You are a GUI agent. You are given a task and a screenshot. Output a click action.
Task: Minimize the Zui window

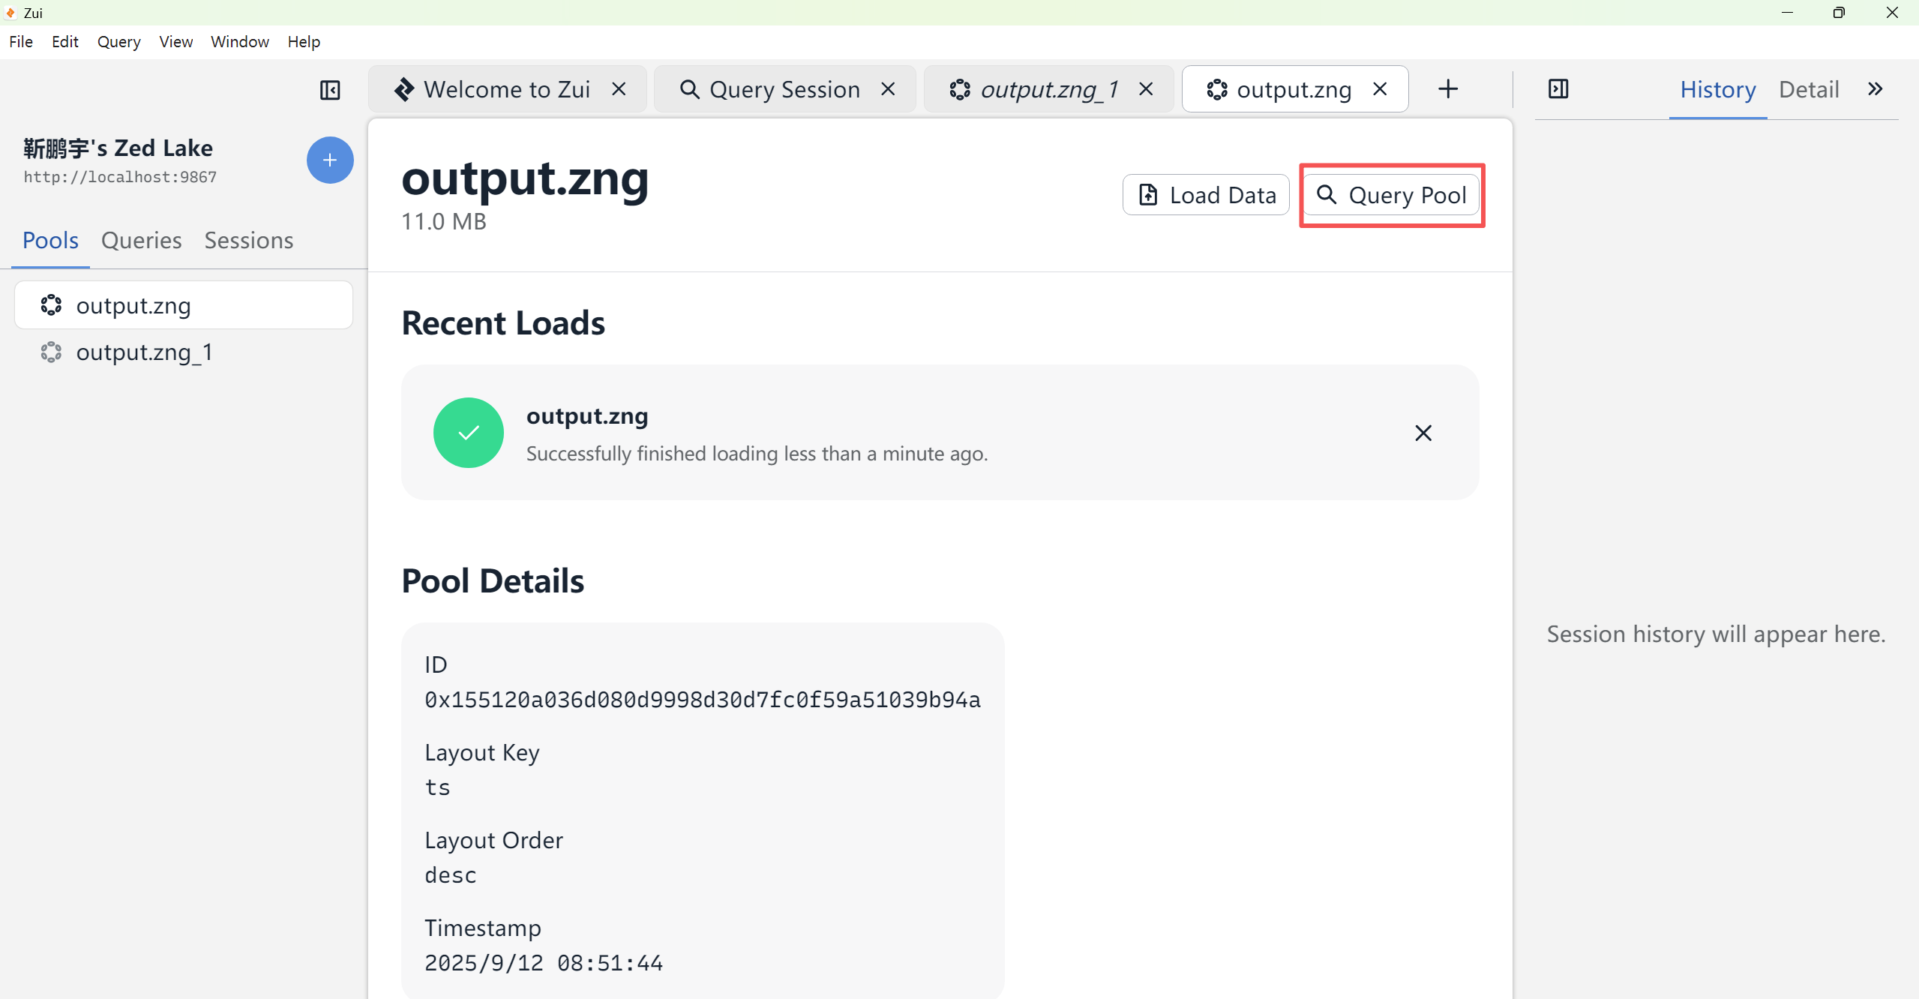click(x=1787, y=13)
